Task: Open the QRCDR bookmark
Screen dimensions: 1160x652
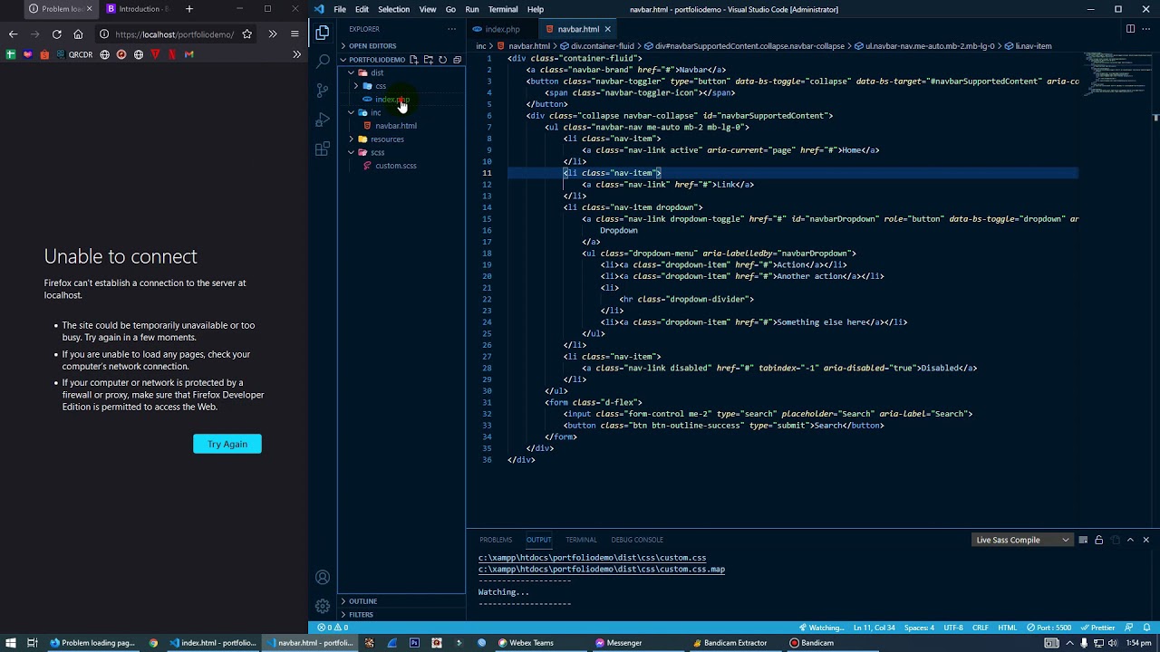Action: (74, 54)
